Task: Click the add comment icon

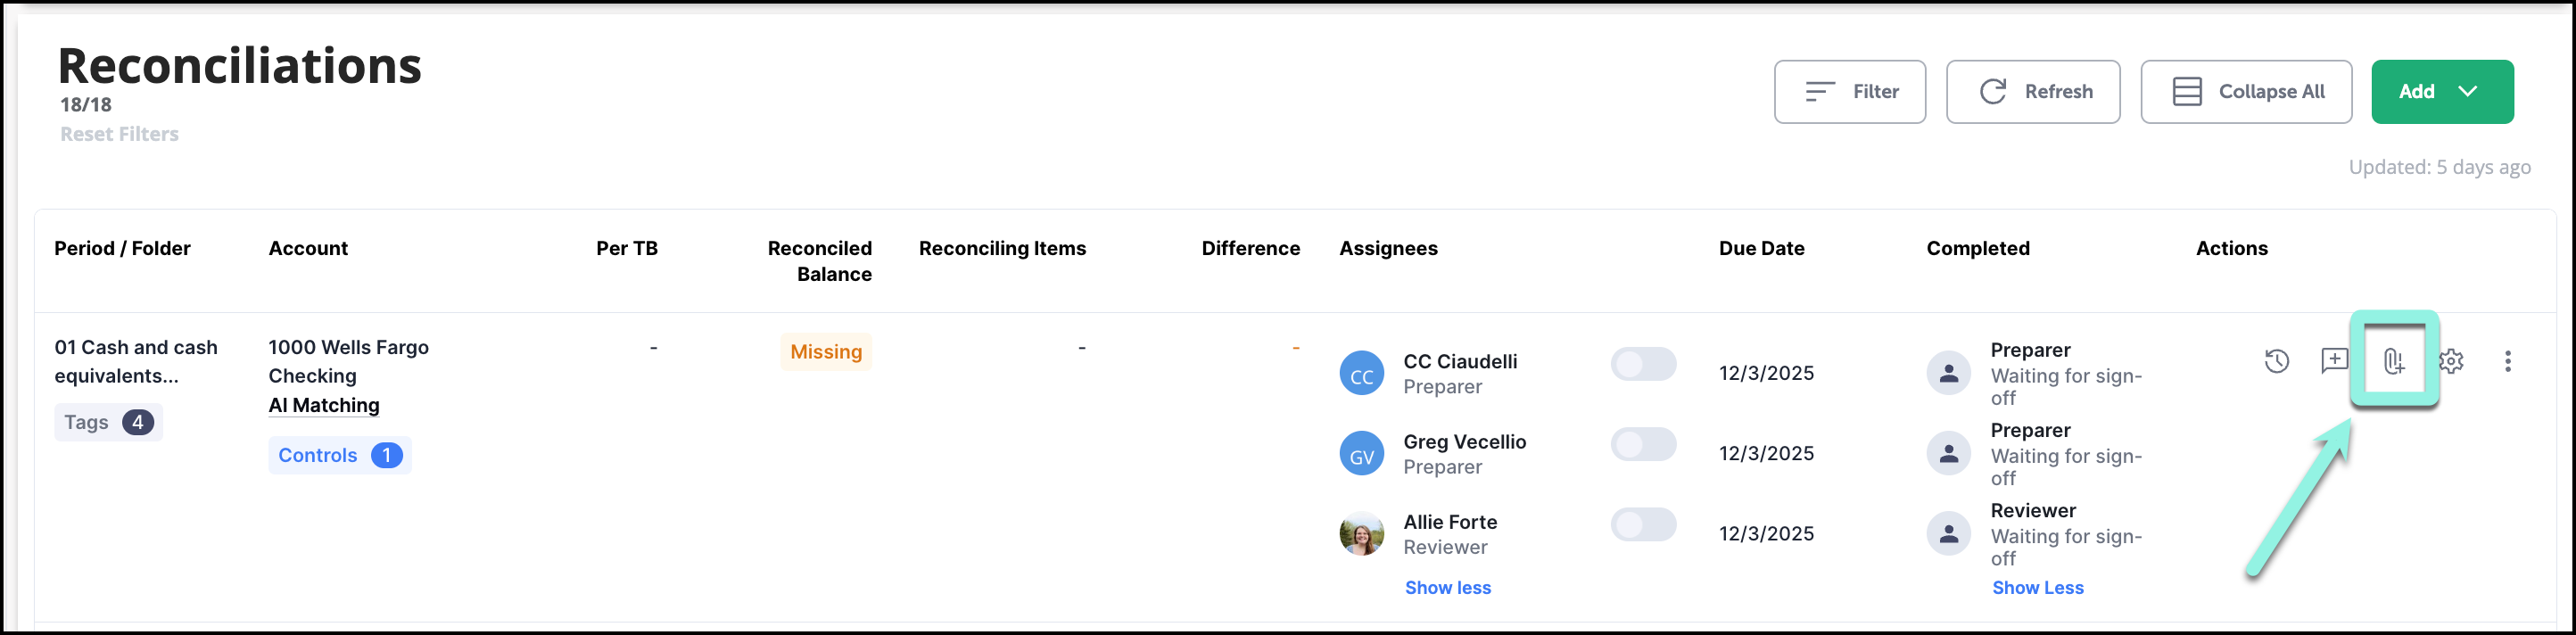Action: click(x=2334, y=361)
